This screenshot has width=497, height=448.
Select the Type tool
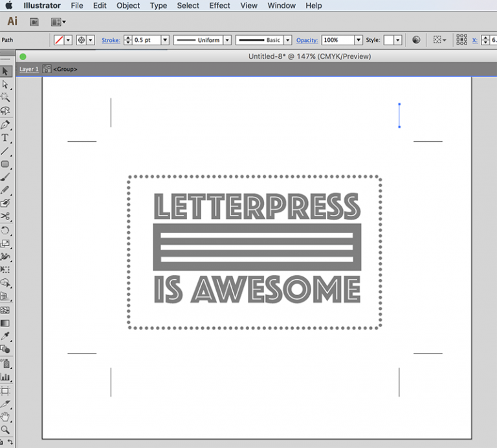click(x=5, y=138)
